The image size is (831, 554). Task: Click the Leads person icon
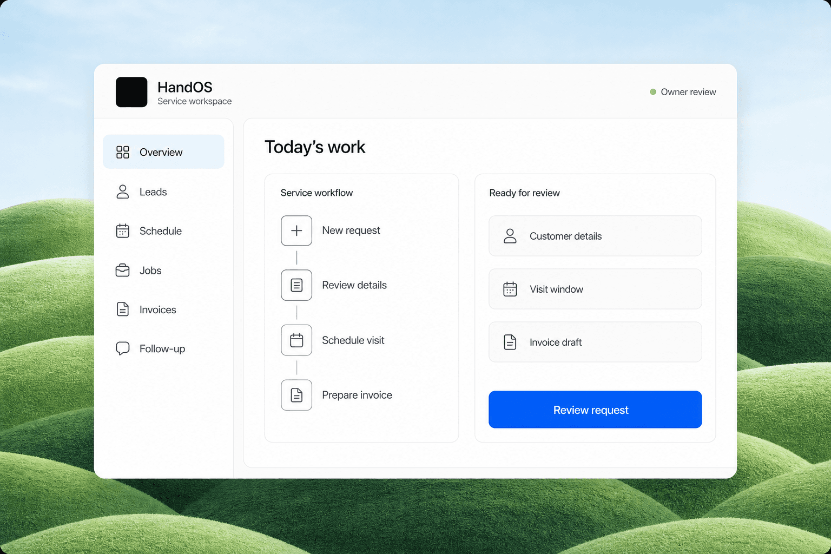pos(123,192)
